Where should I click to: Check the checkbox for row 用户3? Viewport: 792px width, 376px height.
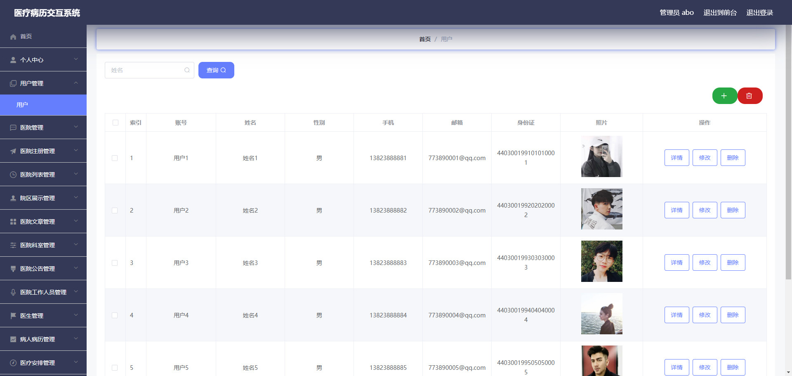coord(115,263)
